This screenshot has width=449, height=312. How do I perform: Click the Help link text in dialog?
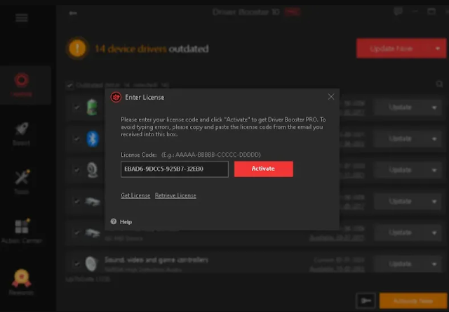click(x=126, y=221)
